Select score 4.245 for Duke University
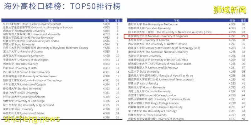The height and width of the screenshot is (125, 251). click(232, 72)
